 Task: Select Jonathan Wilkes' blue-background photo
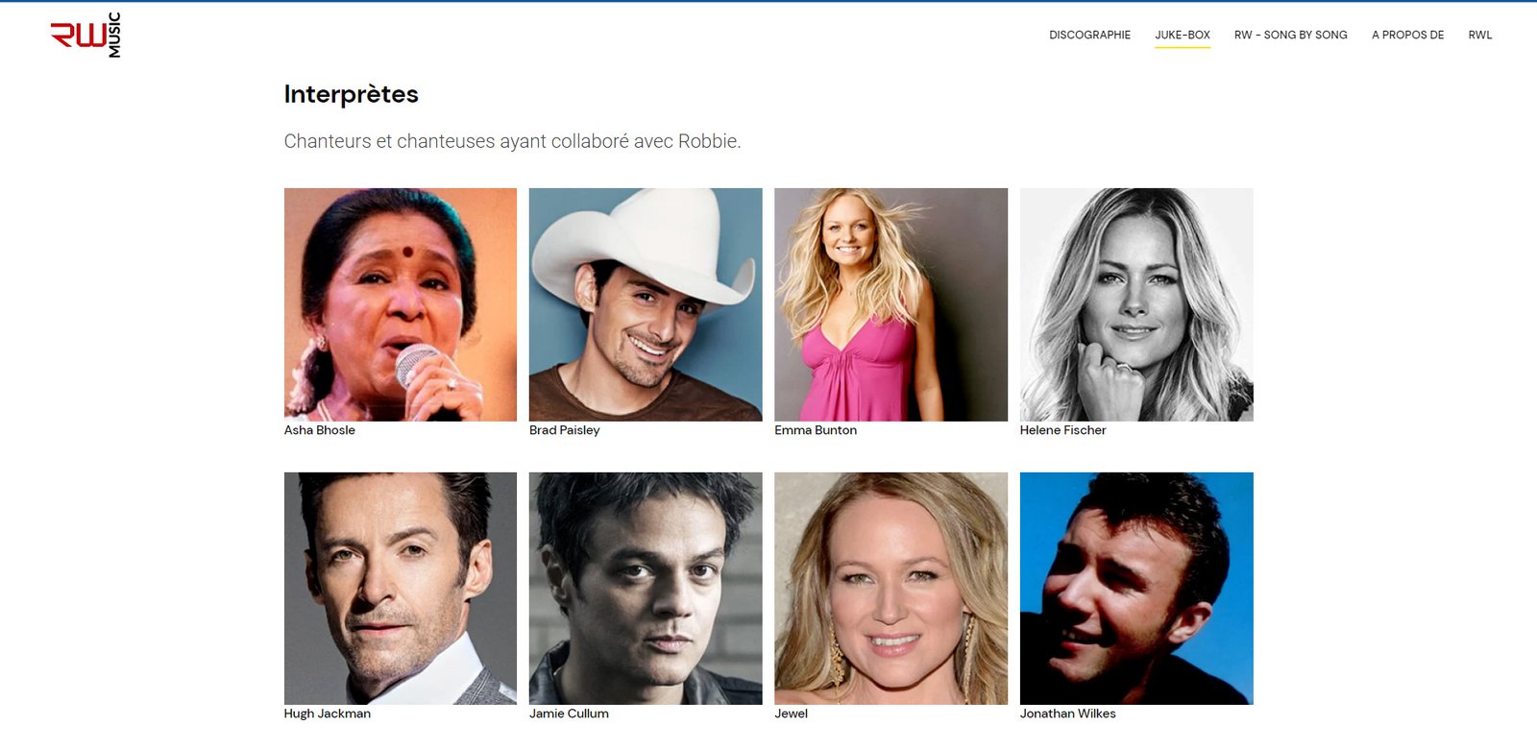[x=1136, y=589]
